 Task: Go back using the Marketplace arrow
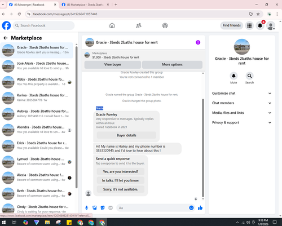pyautogui.click(x=6, y=38)
